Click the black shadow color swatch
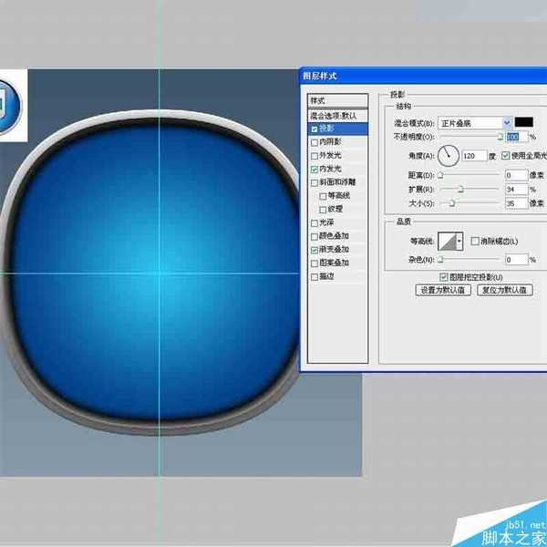The image size is (547, 547). pyautogui.click(x=523, y=122)
